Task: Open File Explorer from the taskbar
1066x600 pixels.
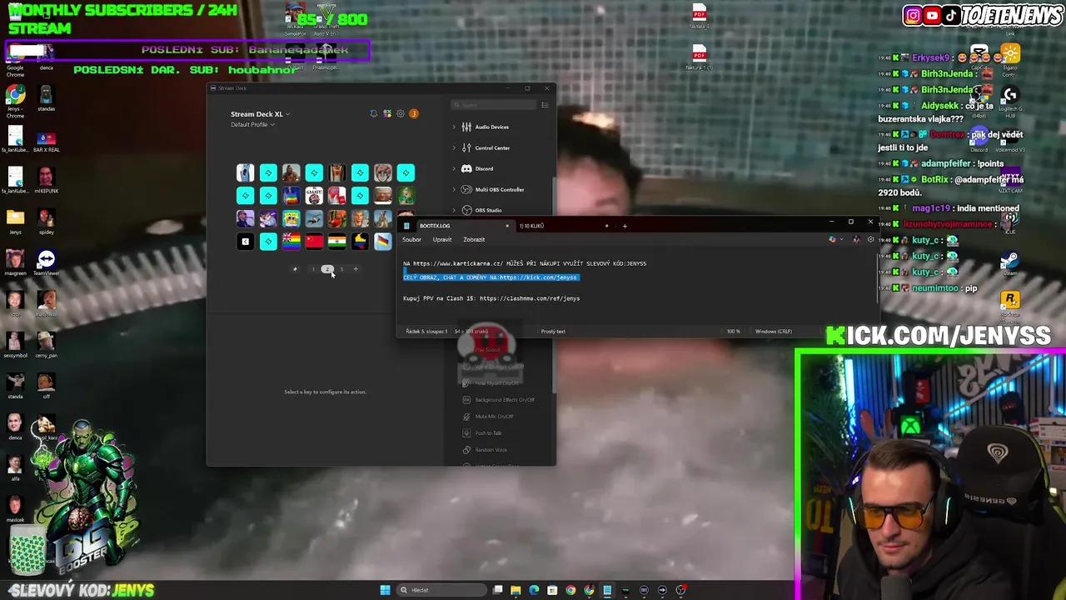Action: point(516,590)
